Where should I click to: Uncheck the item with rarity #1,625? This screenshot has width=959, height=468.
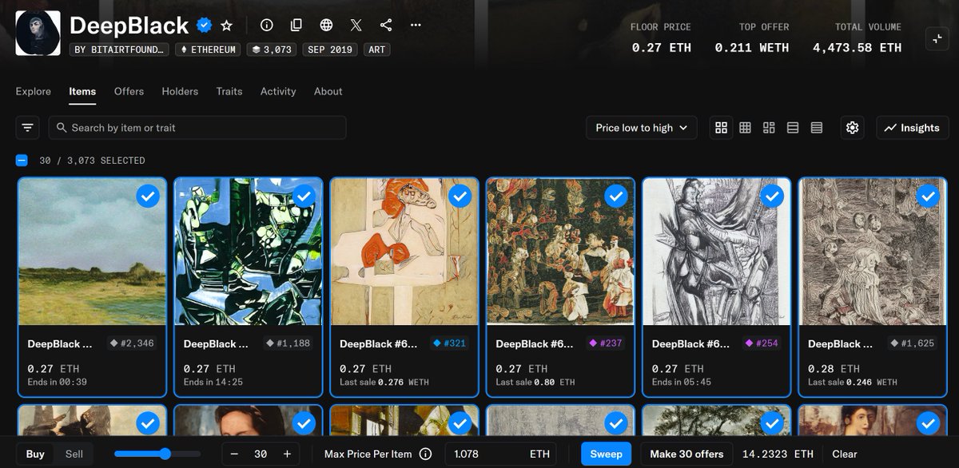(928, 196)
